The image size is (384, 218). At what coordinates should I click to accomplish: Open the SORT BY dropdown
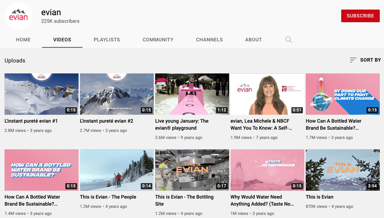(x=365, y=60)
